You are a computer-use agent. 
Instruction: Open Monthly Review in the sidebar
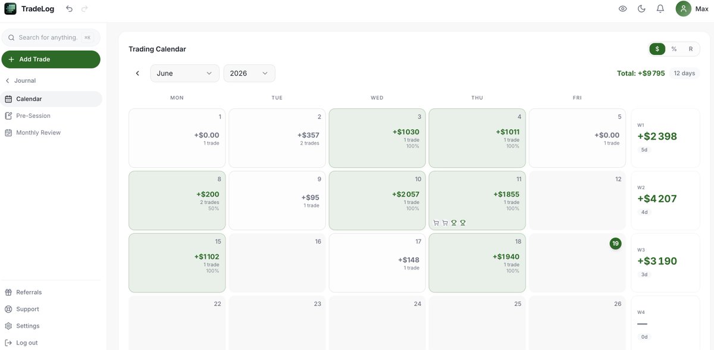pos(52,133)
